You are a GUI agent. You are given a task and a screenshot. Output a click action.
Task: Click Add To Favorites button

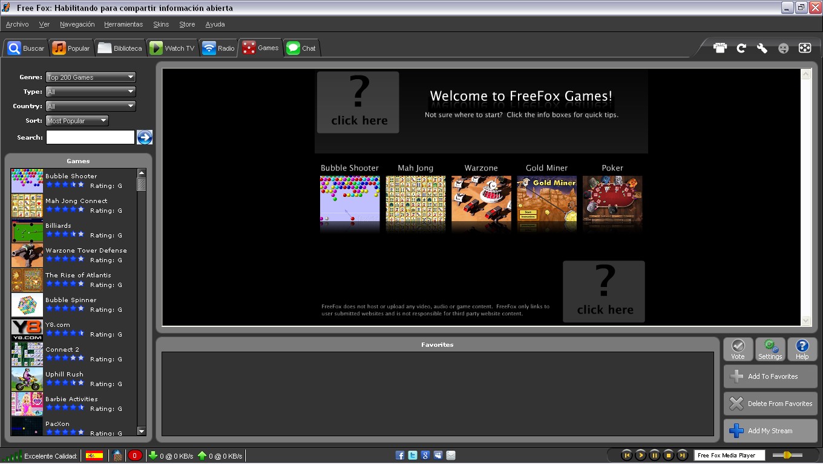pos(770,376)
